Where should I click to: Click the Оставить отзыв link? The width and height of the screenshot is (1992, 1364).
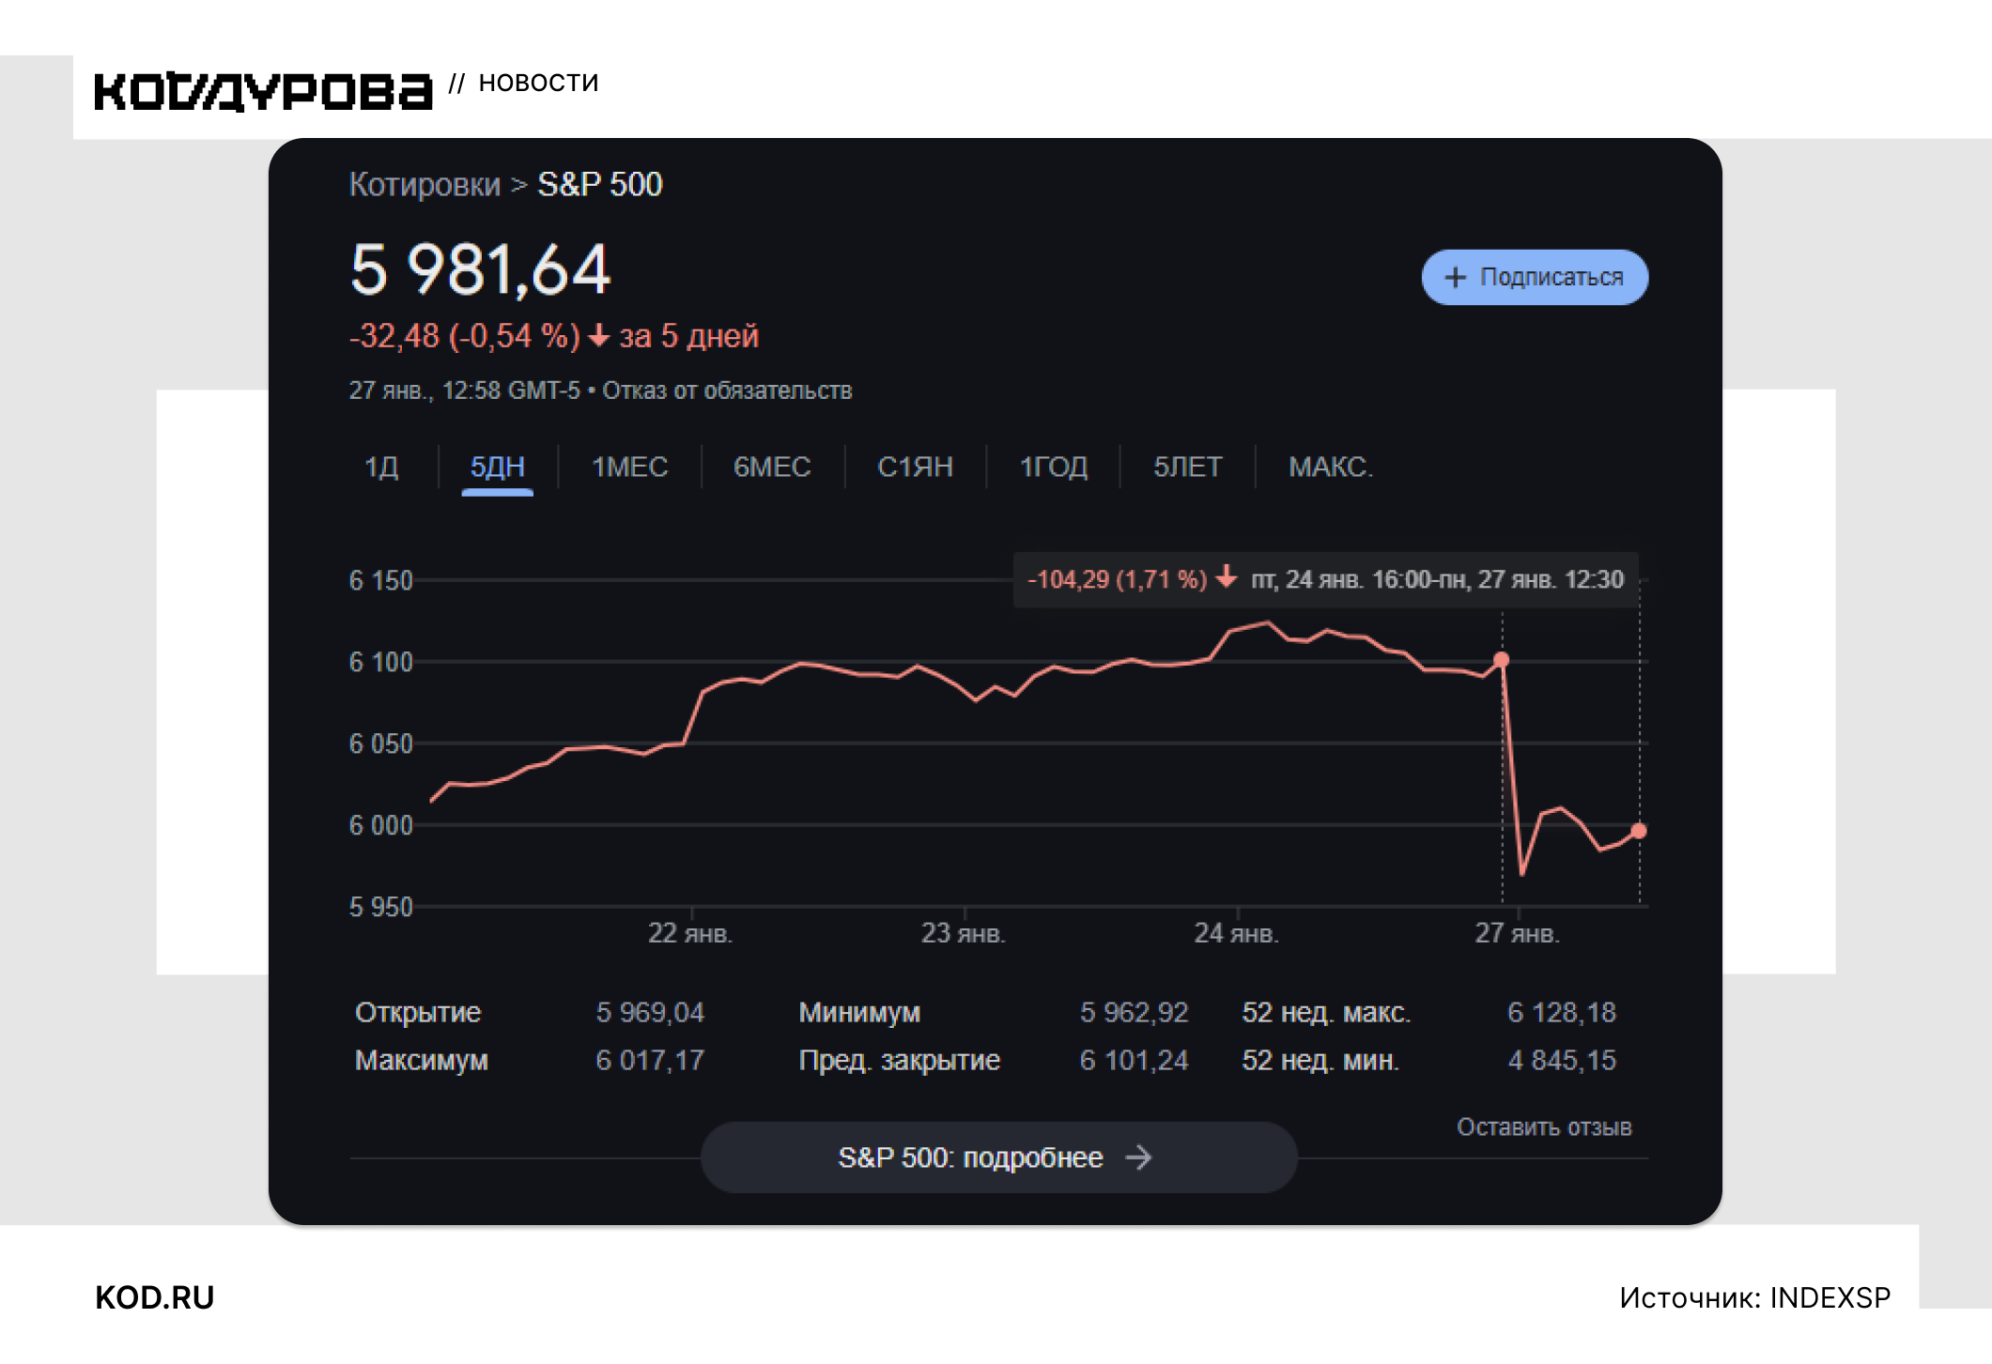pos(1544,1126)
